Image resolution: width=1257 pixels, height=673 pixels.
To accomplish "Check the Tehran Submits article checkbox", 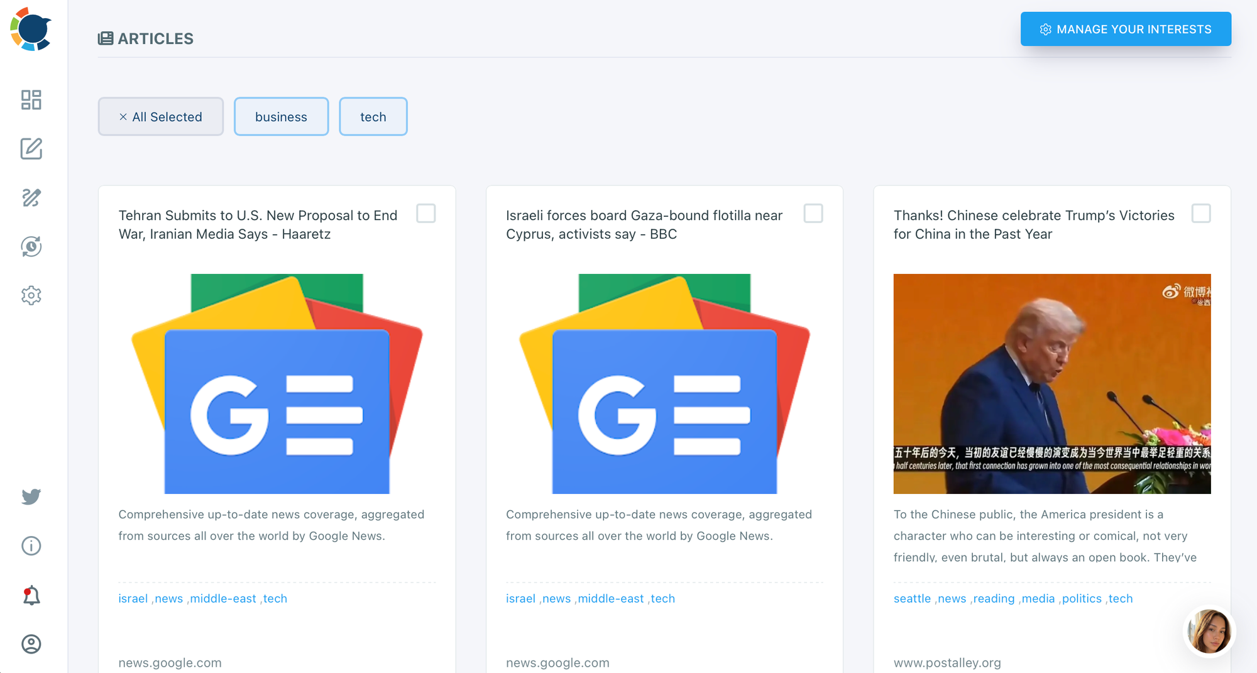I will pos(426,214).
